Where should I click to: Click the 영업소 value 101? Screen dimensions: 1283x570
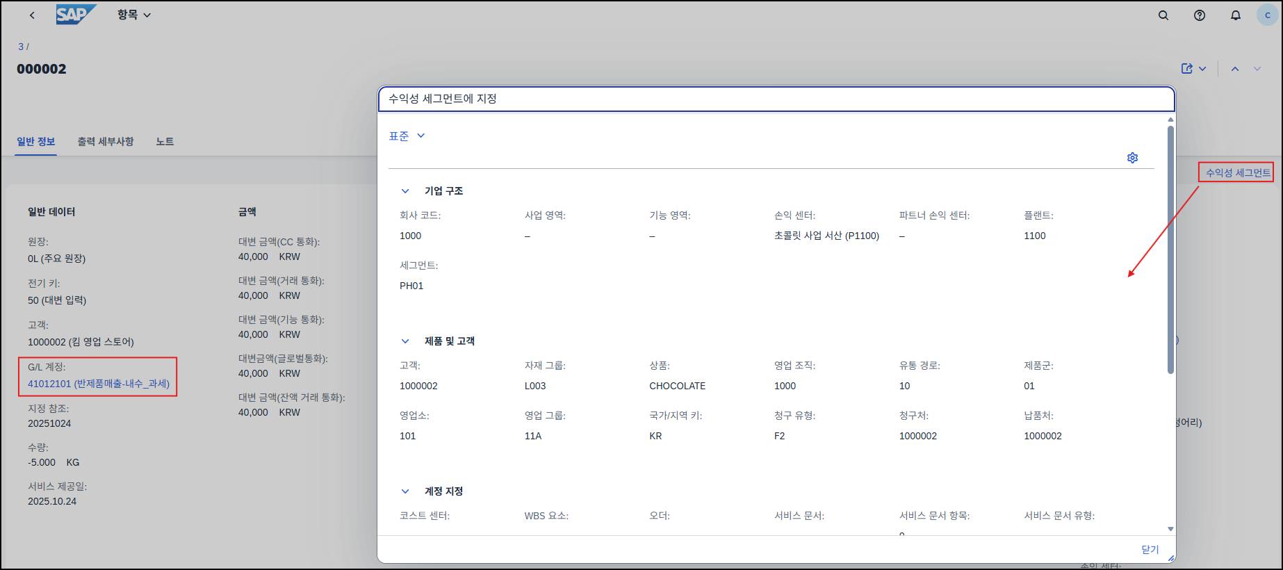(x=408, y=436)
